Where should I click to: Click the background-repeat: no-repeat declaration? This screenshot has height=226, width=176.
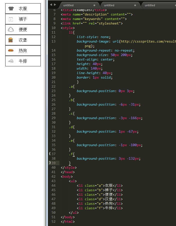pos(105,51)
